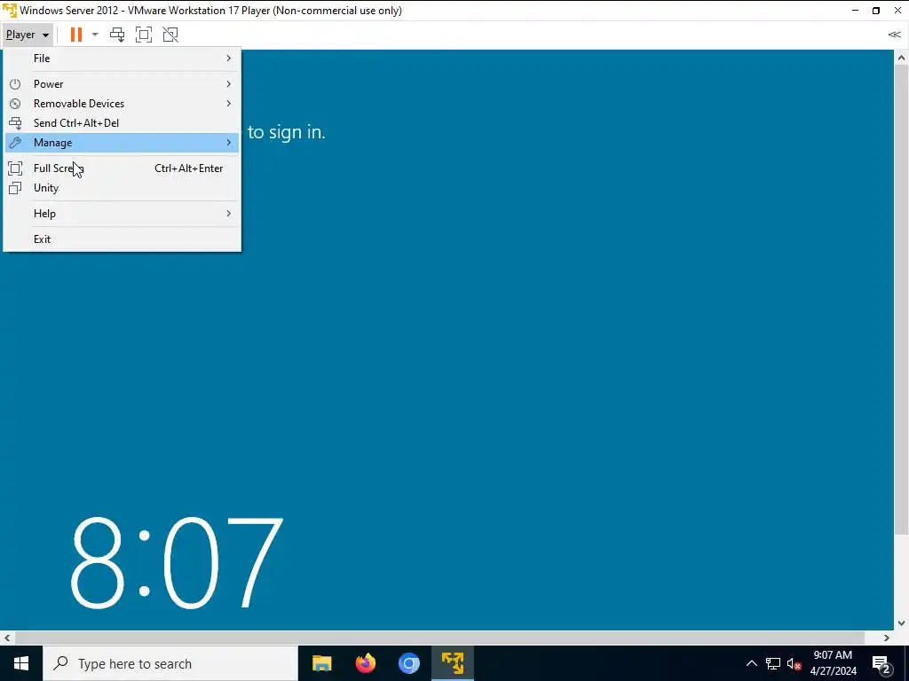Click Send Ctrl+Alt+Del toolbar icon
Screen dimensions: 909x681
pyautogui.click(x=117, y=35)
